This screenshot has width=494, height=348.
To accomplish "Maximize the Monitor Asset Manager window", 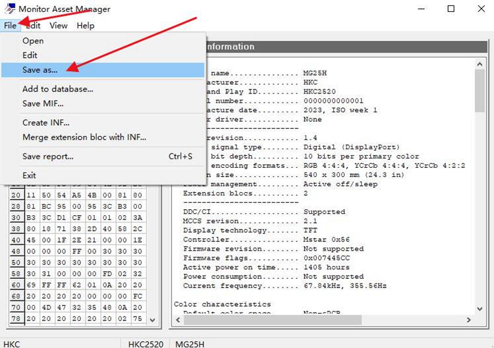I will point(451,9).
